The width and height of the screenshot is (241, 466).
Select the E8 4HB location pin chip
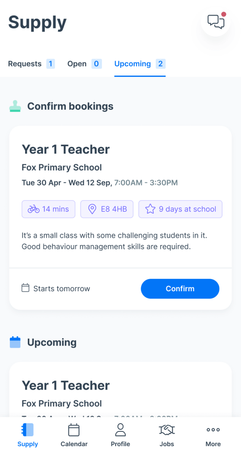[x=107, y=209]
